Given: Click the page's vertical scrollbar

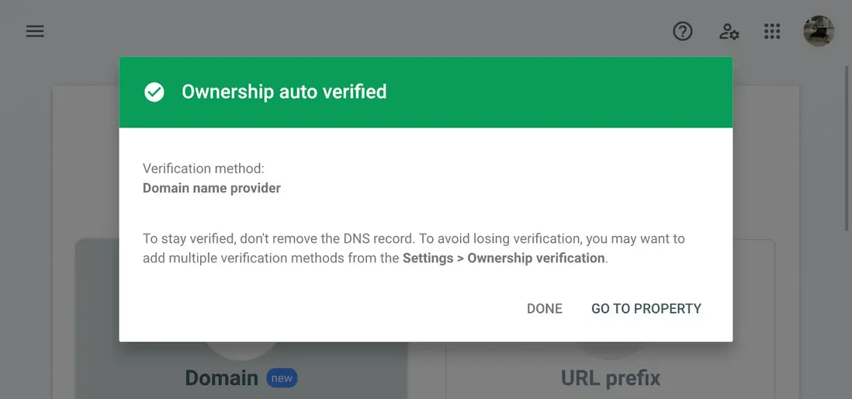Looking at the screenshot, I should pyautogui.click(x=847, y=147).
